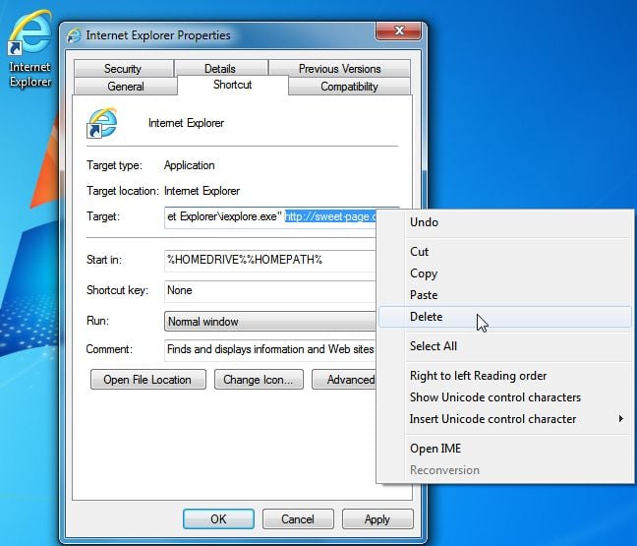Choose Undo in the context menu
Screen dimensions: 637x546
click(505, 222)
